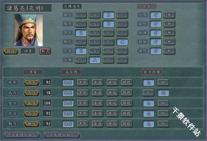Screen dimensions: 207x141
Task: Click the 能力持續 section header
Action: point(152,72)
